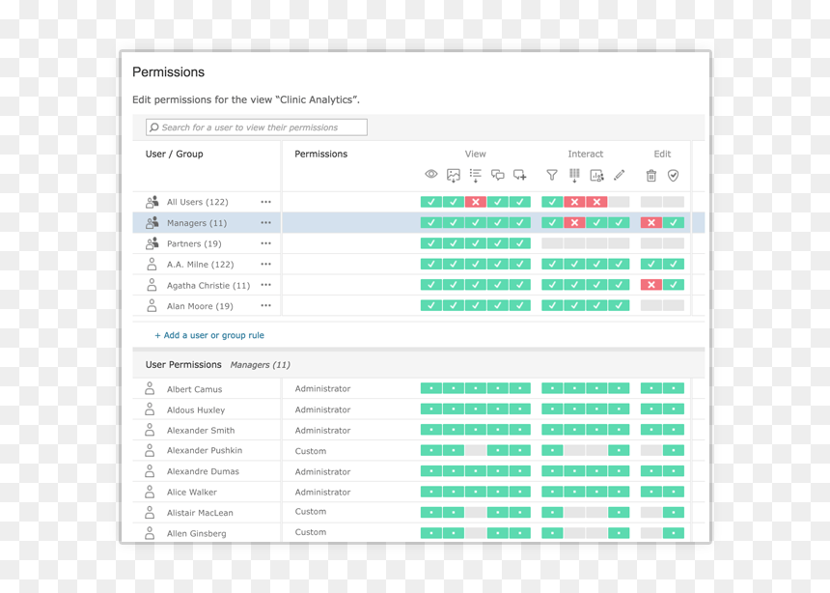The image size is (830, 593).
Task: Click the Delete trash can icon
Action: (651, 176)
